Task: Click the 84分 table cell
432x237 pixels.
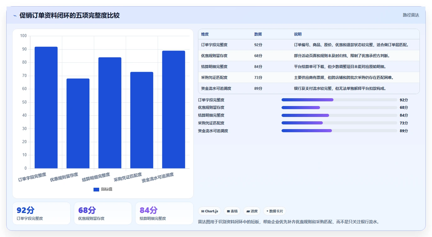Action: tap(258, 67)
